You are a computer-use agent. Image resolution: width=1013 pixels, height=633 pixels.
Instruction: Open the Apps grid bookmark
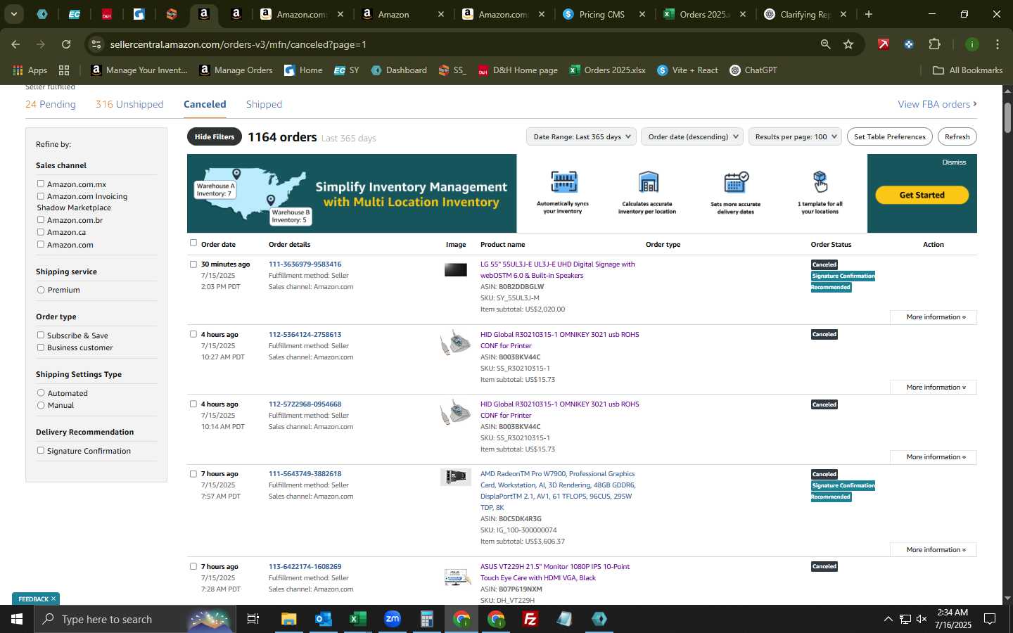coord(30,70)
